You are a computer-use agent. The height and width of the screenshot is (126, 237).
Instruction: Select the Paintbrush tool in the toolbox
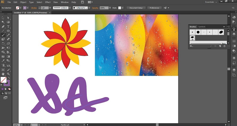click(3, 35)
